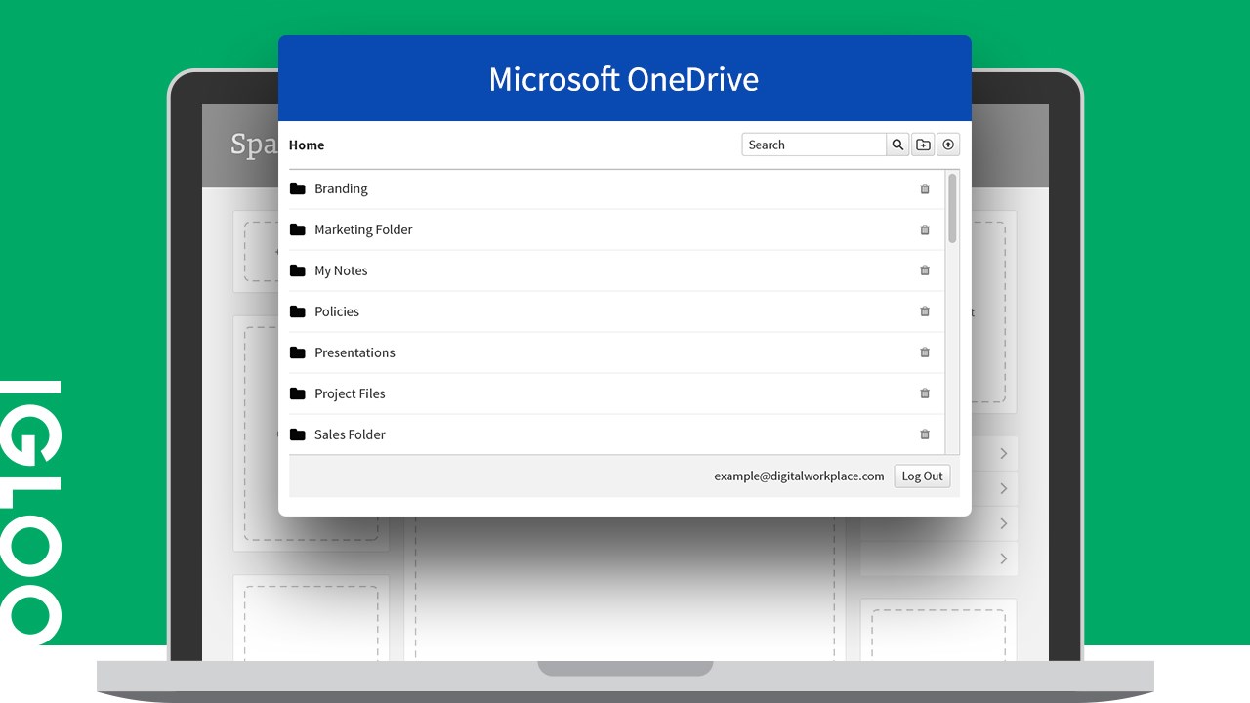
Task: Open the Sales Folder
Action: point(350,434)
